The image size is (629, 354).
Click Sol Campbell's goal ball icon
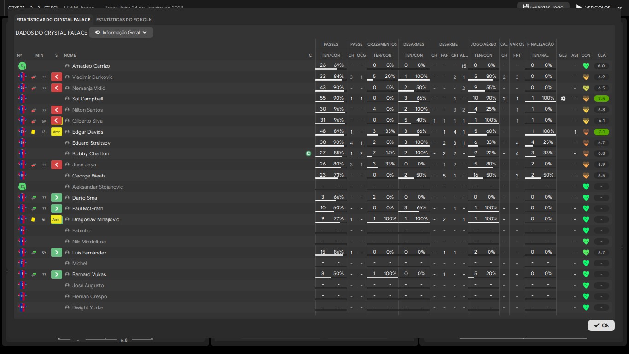pos(563,99)
